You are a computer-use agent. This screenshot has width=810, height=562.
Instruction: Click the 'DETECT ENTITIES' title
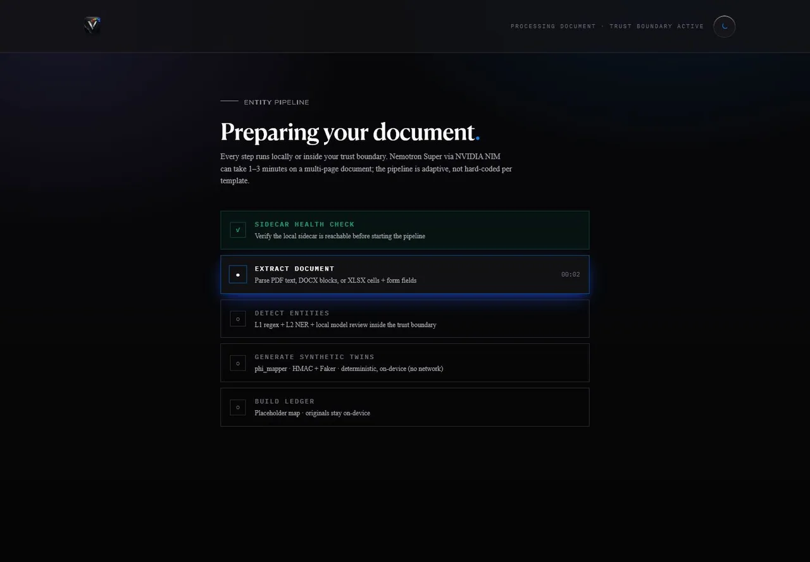point(292,313)
